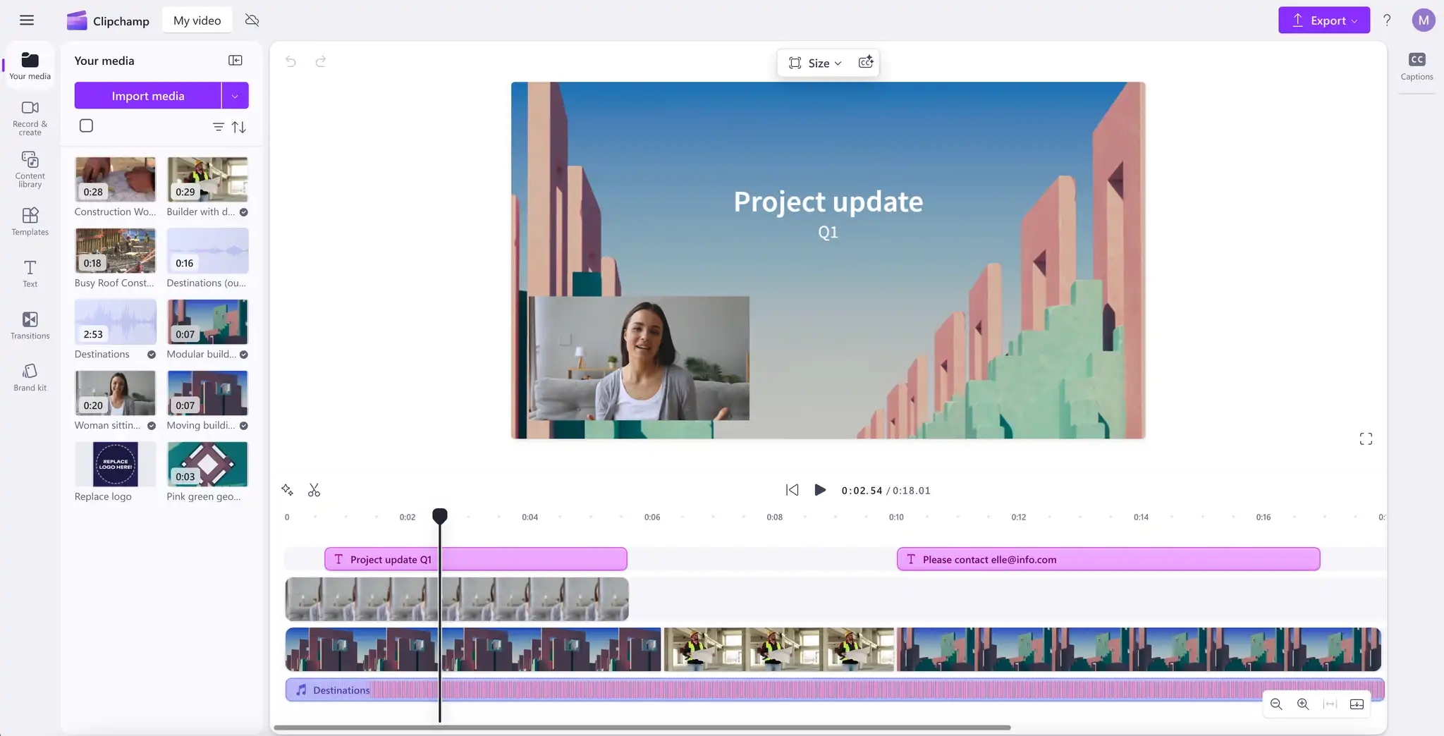The image size is (1444, 736).
Task: Open the hamburger main menu
Action: point(27,20)
